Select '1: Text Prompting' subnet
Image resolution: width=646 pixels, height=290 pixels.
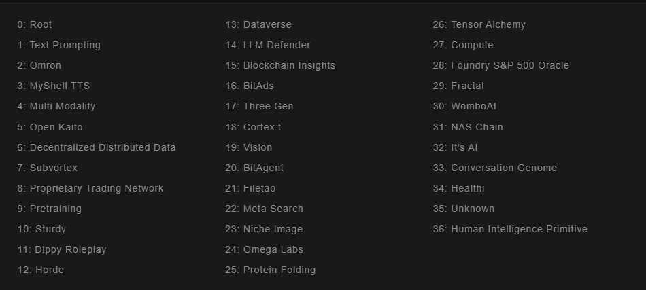pyautogui.click(x=59, y=45)
